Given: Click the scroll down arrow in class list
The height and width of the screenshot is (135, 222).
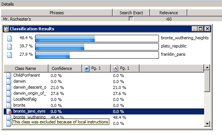Looking at the screenshot, I should 207,124.
